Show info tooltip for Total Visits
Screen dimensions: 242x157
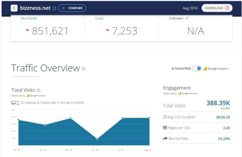pos(39,90)
